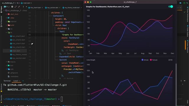Click the search magnifier icon at top right

coord(187,3)
